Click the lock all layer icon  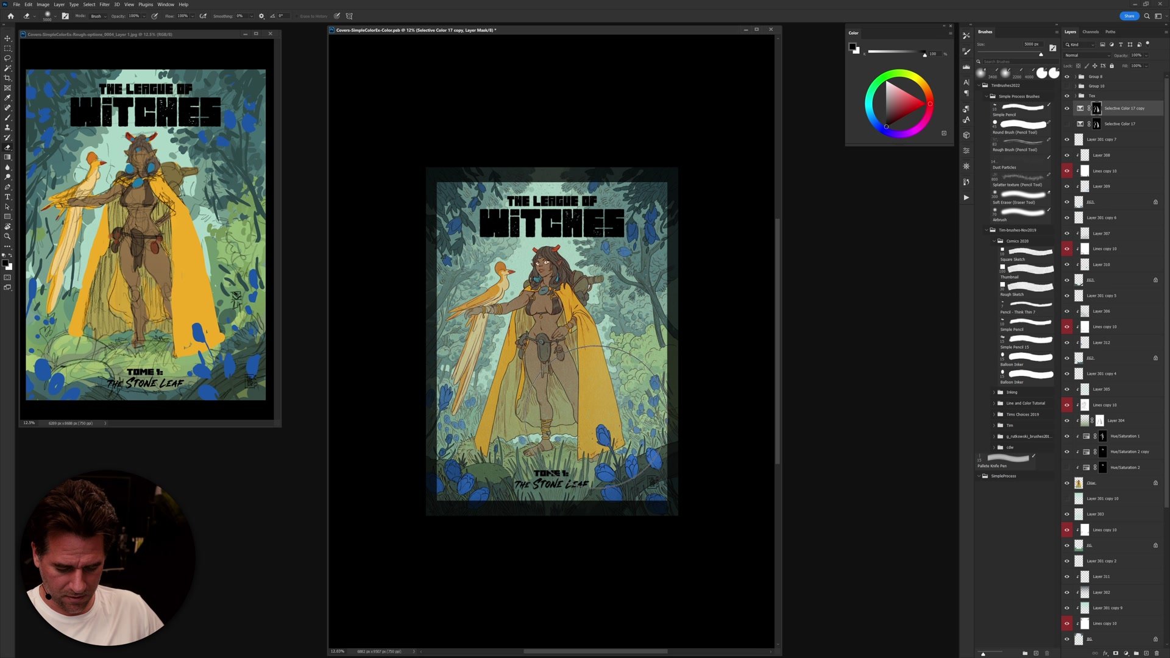1111,66
